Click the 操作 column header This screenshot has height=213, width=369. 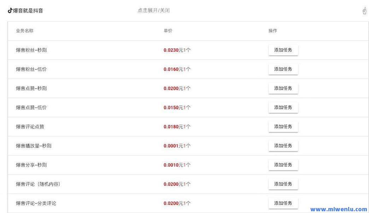(x=272, y=31)
